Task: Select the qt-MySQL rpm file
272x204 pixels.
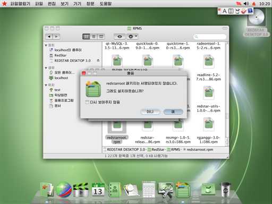Action: 117,46
